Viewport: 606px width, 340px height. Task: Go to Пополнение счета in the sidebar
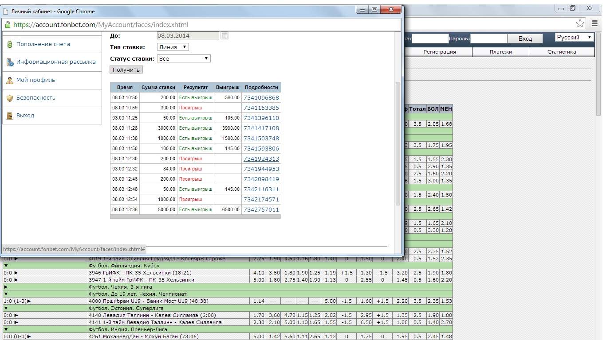pos(43,44)
